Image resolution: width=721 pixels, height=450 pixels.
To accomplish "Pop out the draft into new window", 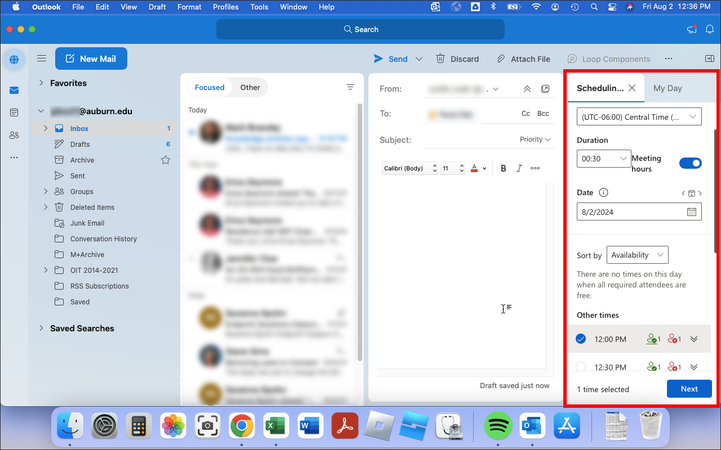I will tap(545, 89).
